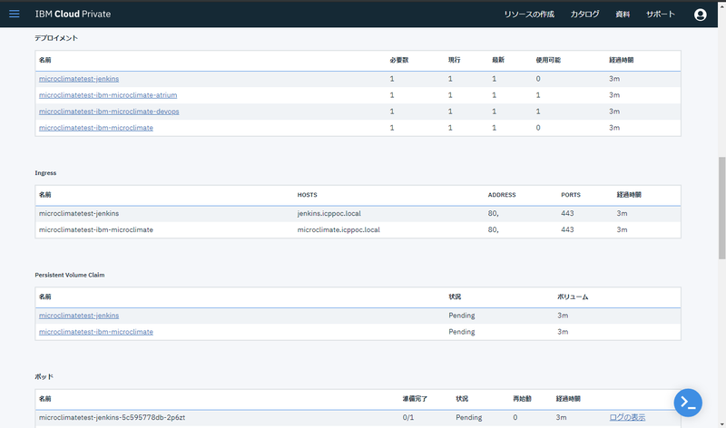Click the 0/1 ready value of jenkins pod
Viewport: 726px width, 428px height.
click(x=407, y=417)
